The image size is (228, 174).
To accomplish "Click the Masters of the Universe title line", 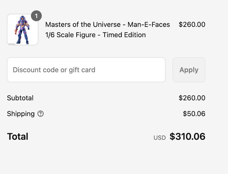I will [107, 25].
